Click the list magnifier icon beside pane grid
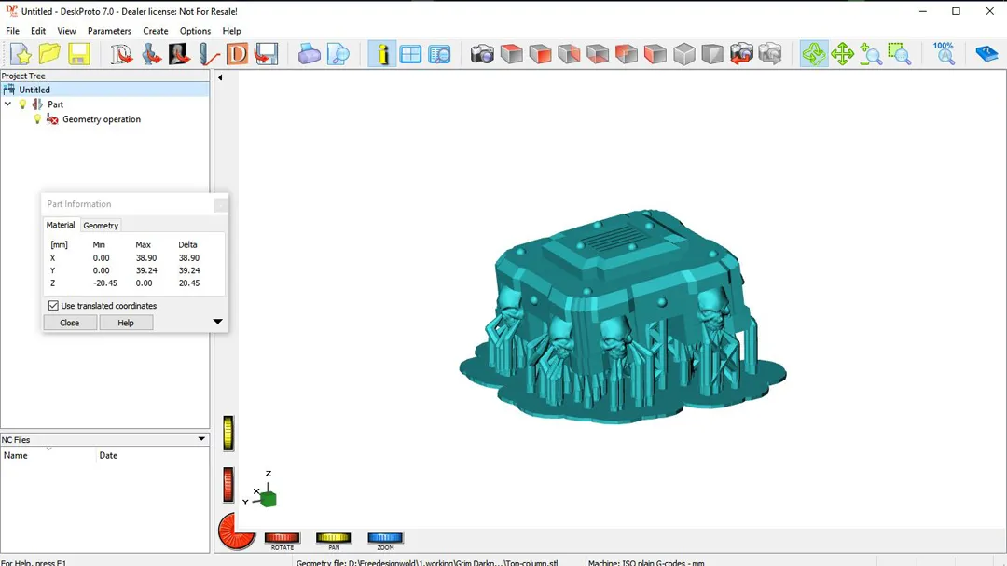The height and width of the screenshot is (566, 1007). point(439,54)
